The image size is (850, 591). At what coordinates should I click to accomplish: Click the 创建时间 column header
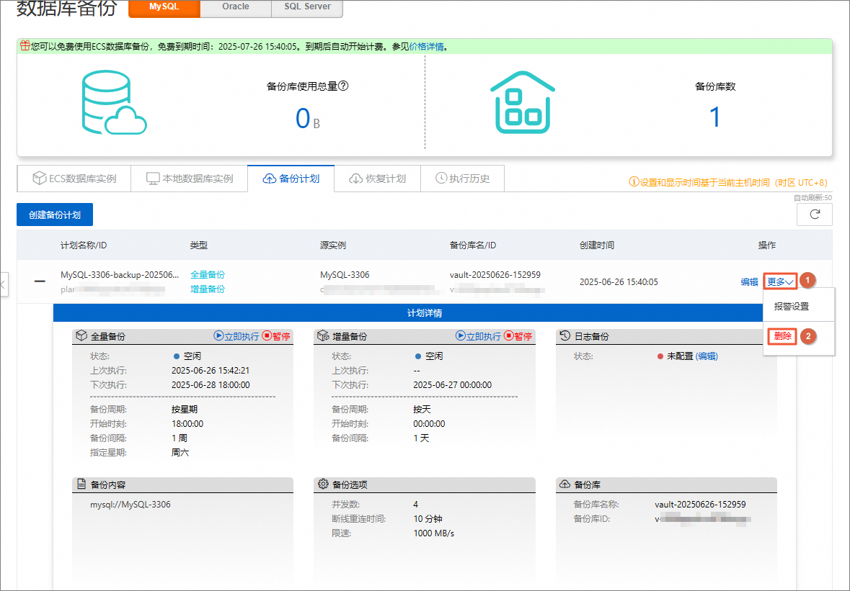tap(597, 245)
